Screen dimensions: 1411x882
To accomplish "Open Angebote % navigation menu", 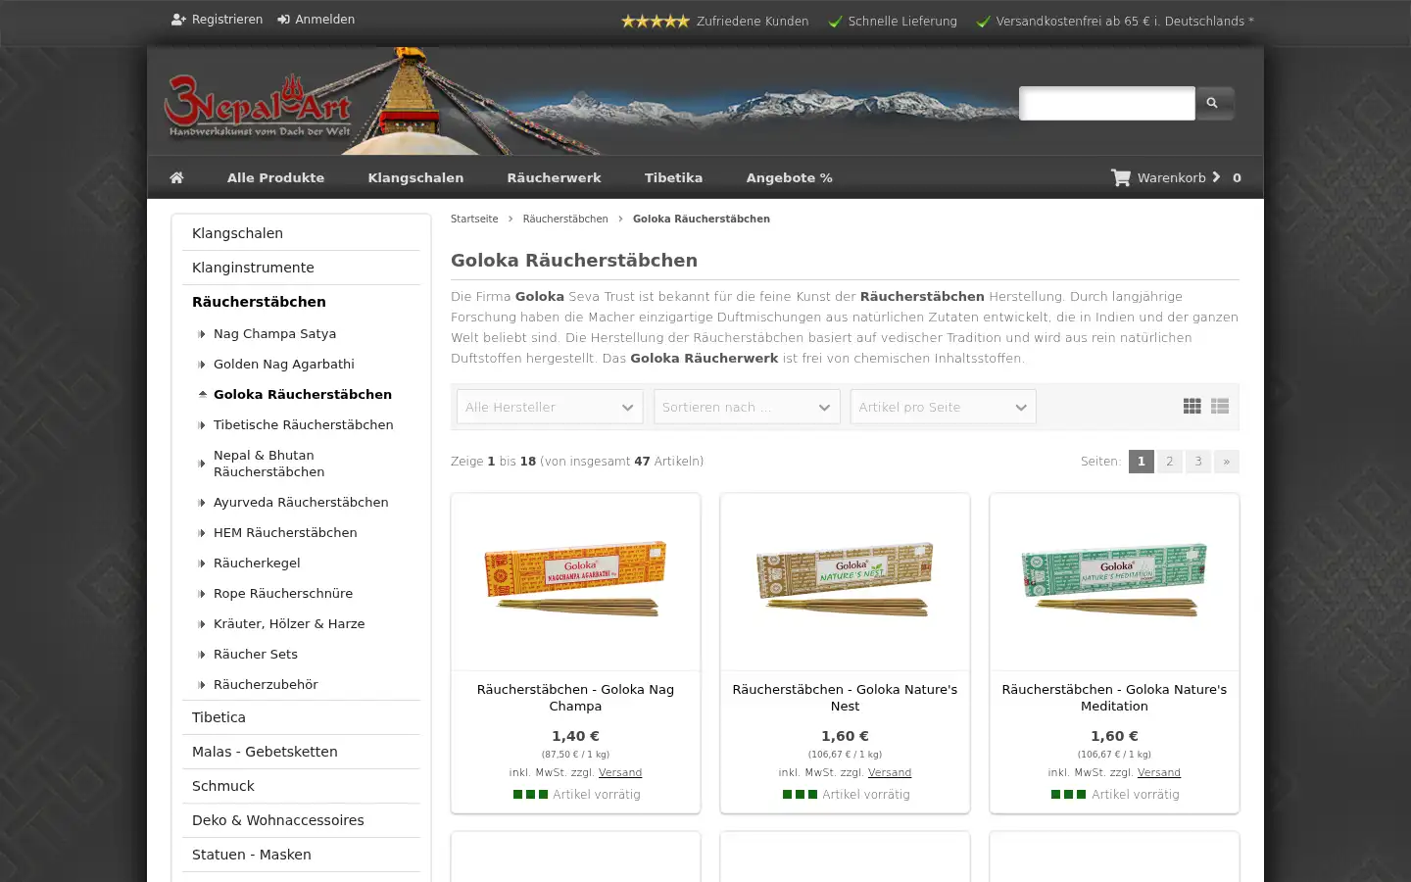I will click(x=789, y=177).
